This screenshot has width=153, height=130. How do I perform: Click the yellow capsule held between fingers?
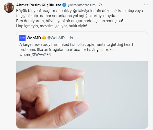pyautogui.click(x=80, y=89)
